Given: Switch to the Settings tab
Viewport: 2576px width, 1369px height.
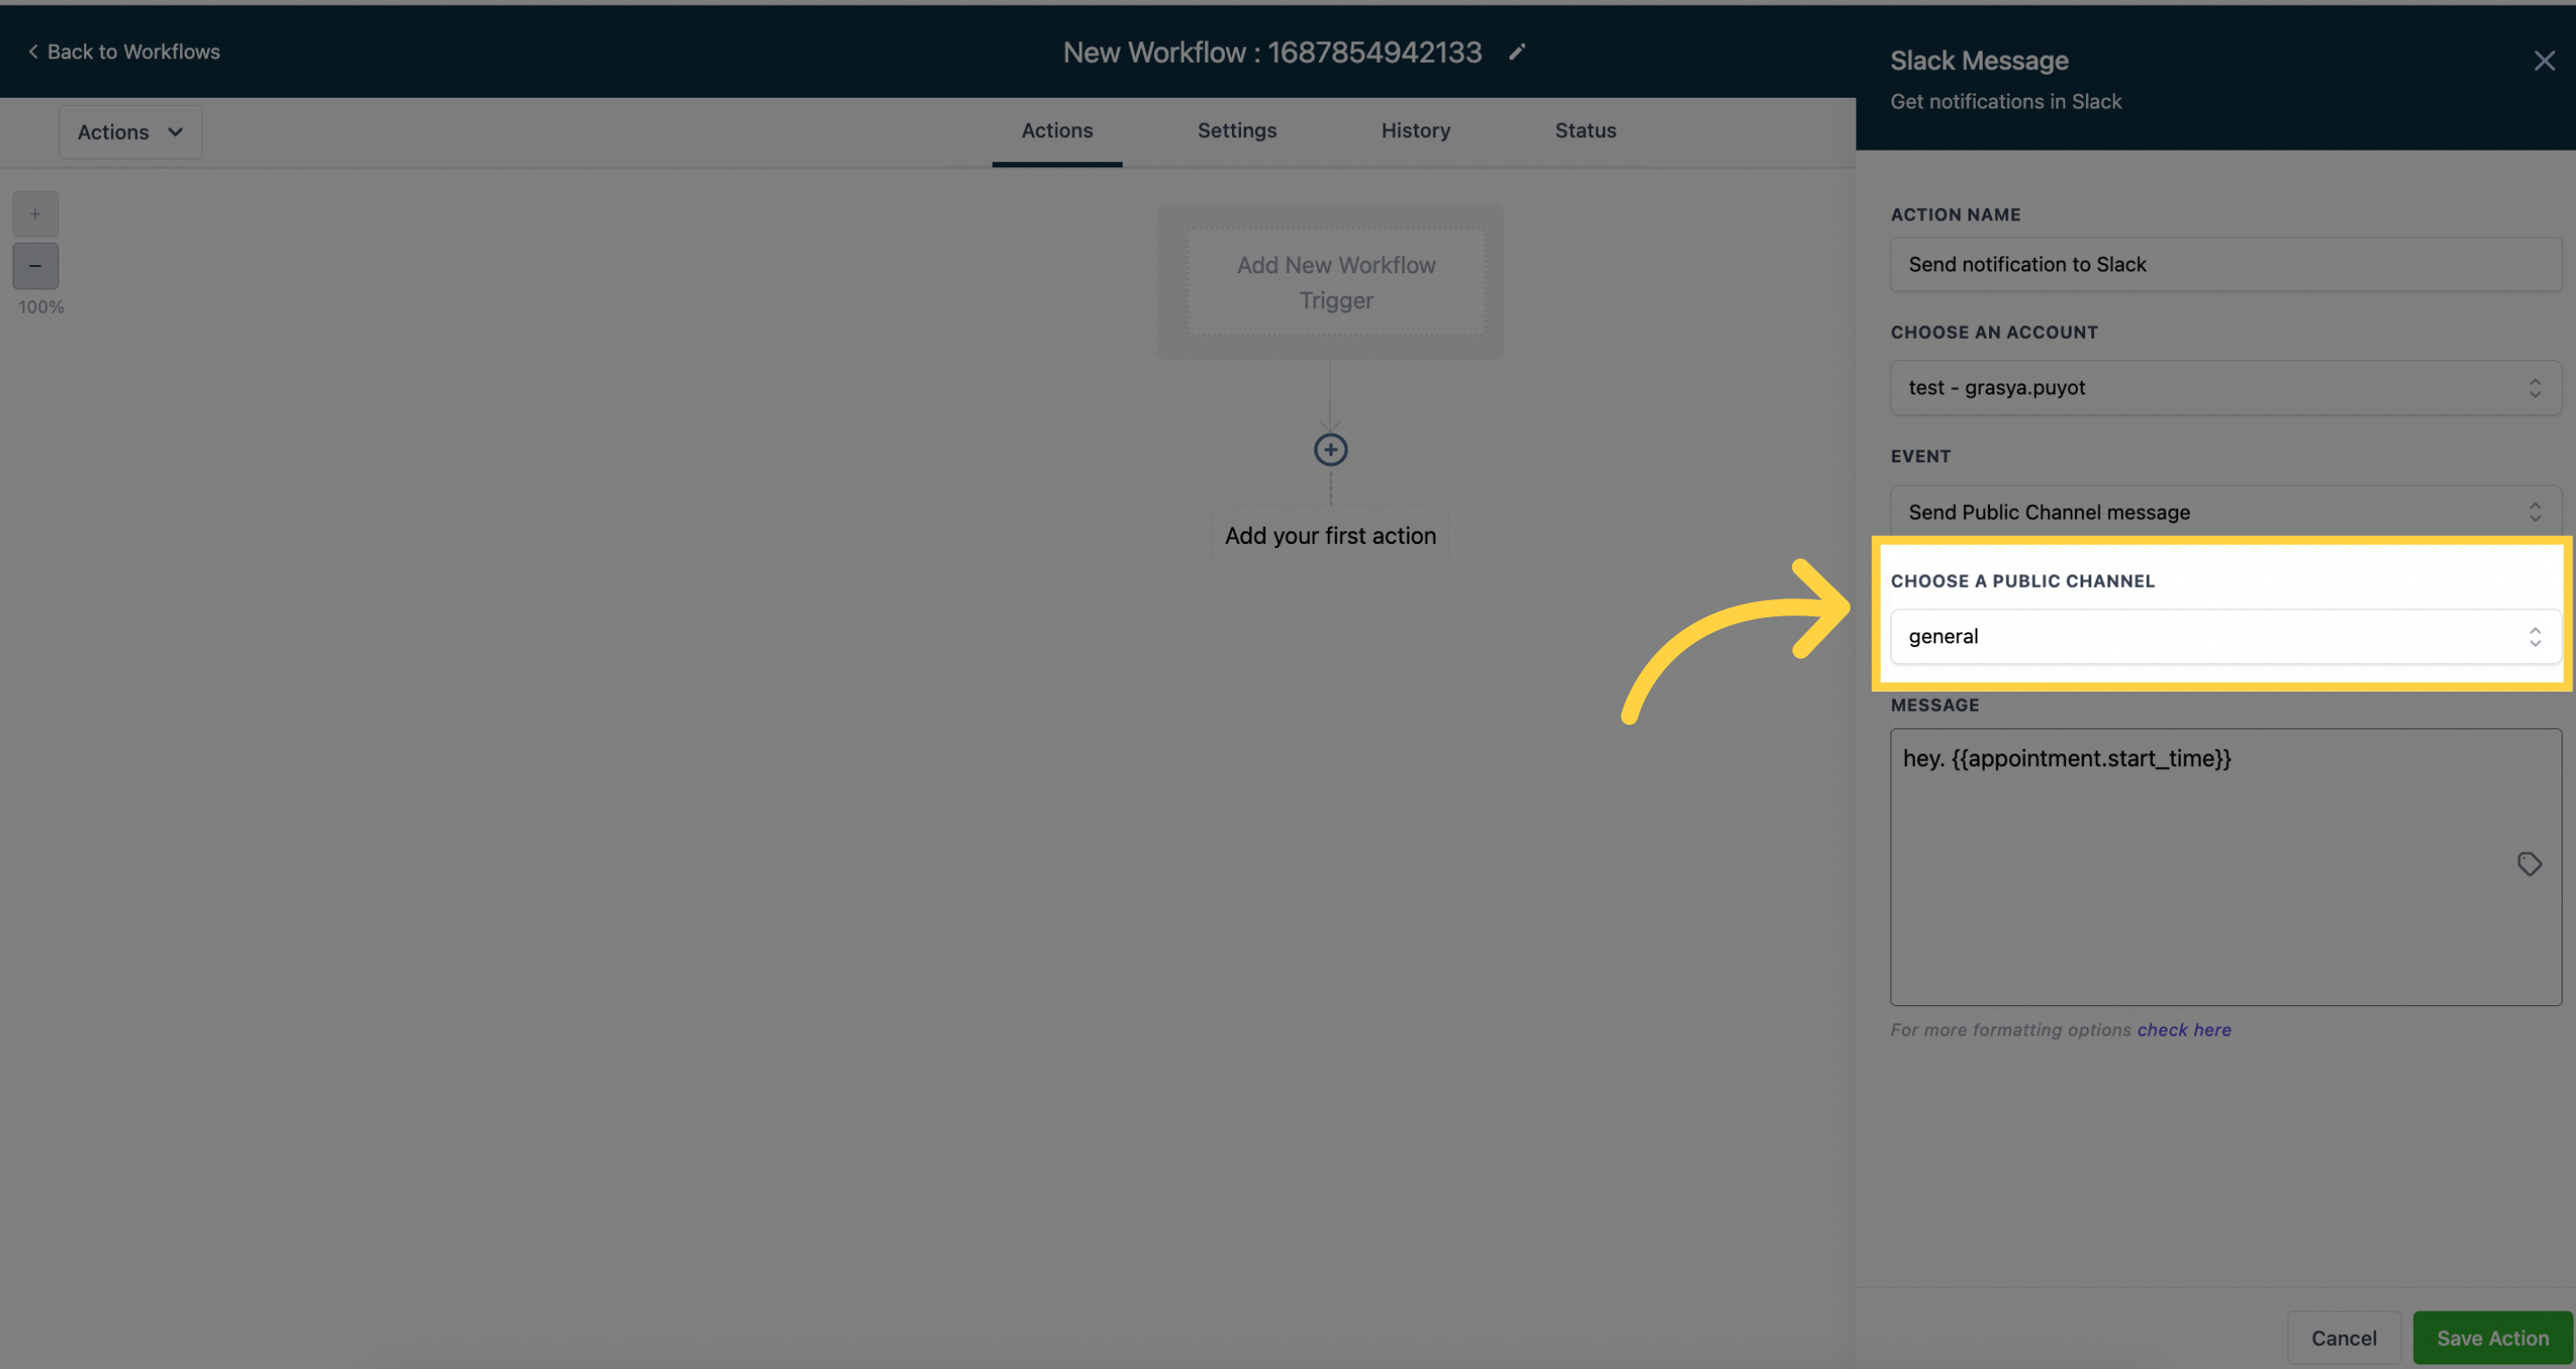Looking at the screenshot, I should 1236,131.
